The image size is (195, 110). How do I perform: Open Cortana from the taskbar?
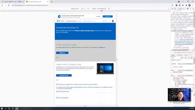(x=9, y=108)
